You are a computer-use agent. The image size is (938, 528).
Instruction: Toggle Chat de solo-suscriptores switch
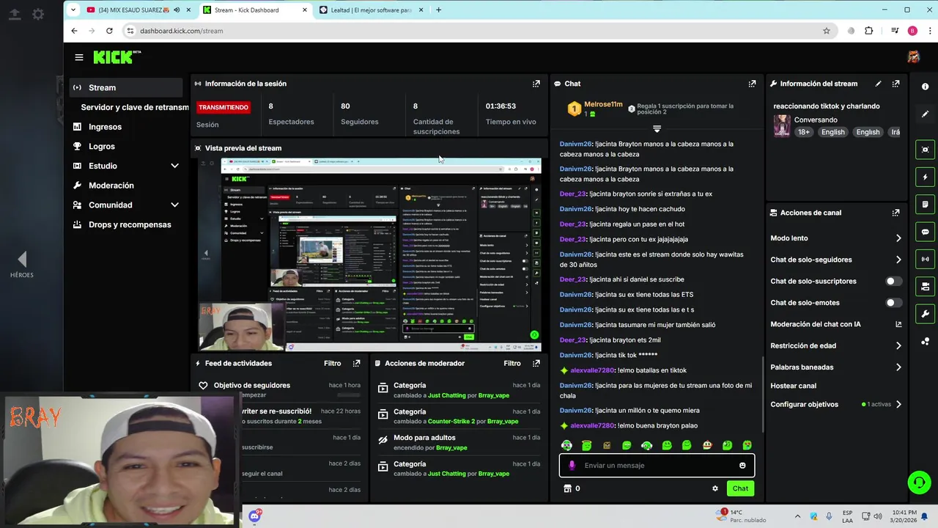click(893, 281)
